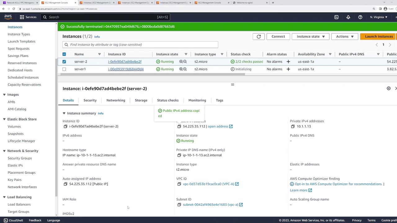Click the minus filter magnifier in server1 row
This screenshot has width=397, height=223.
point(185,69)
